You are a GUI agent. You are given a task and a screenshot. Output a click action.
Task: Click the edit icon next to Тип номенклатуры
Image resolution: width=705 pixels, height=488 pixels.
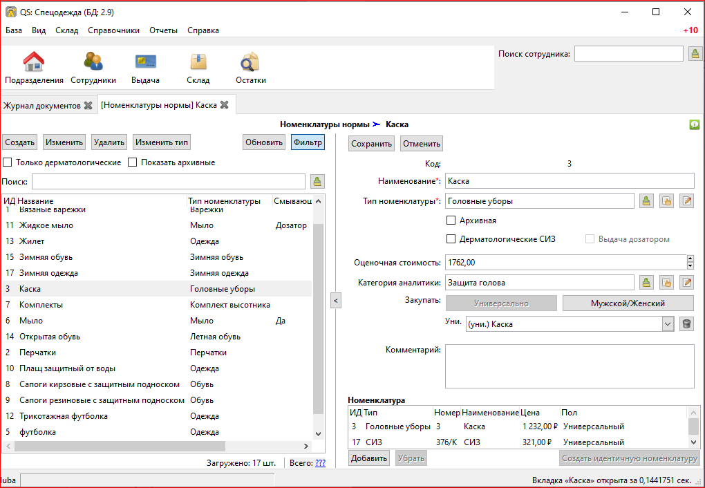pos(686,201)
